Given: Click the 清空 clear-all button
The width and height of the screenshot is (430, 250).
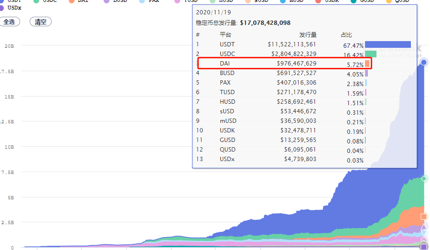Looking at the screenshot, I should 41,22.
